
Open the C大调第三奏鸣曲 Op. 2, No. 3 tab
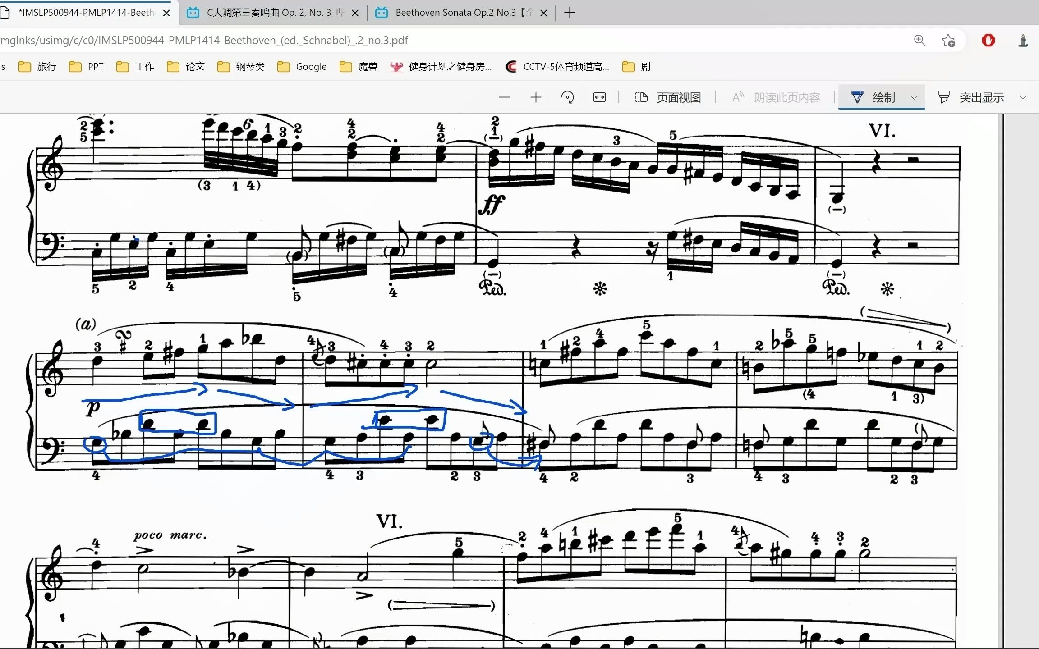[273, 13]
